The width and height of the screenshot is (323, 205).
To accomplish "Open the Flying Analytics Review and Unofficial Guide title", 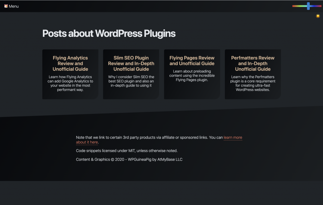I will (x=70, y=64).
